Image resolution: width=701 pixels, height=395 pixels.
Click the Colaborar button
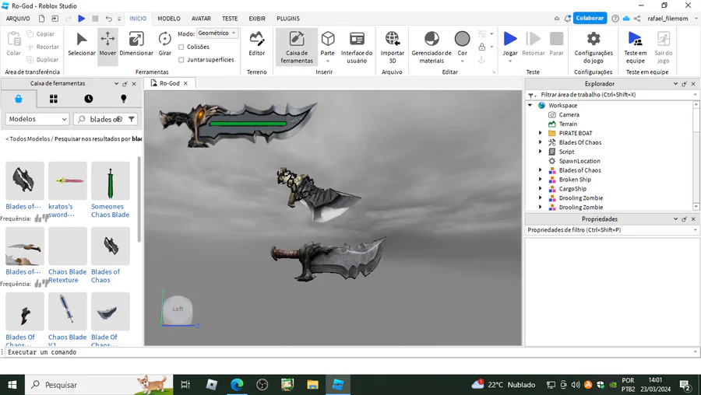click(x=590, y=19)
